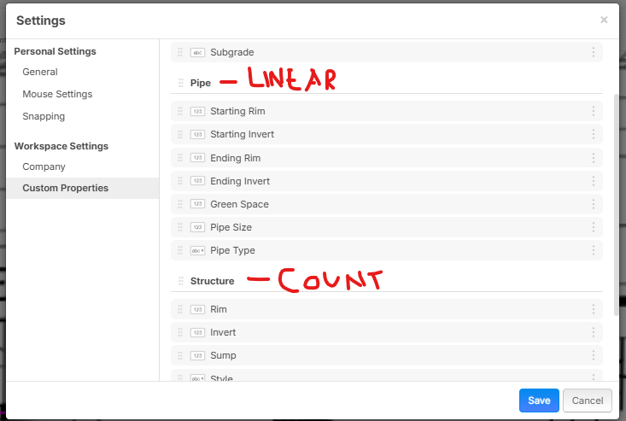This screenshot has width=626, height=421.
Task: Open the Company workspace settings
Action: click(x=44, y=167)
